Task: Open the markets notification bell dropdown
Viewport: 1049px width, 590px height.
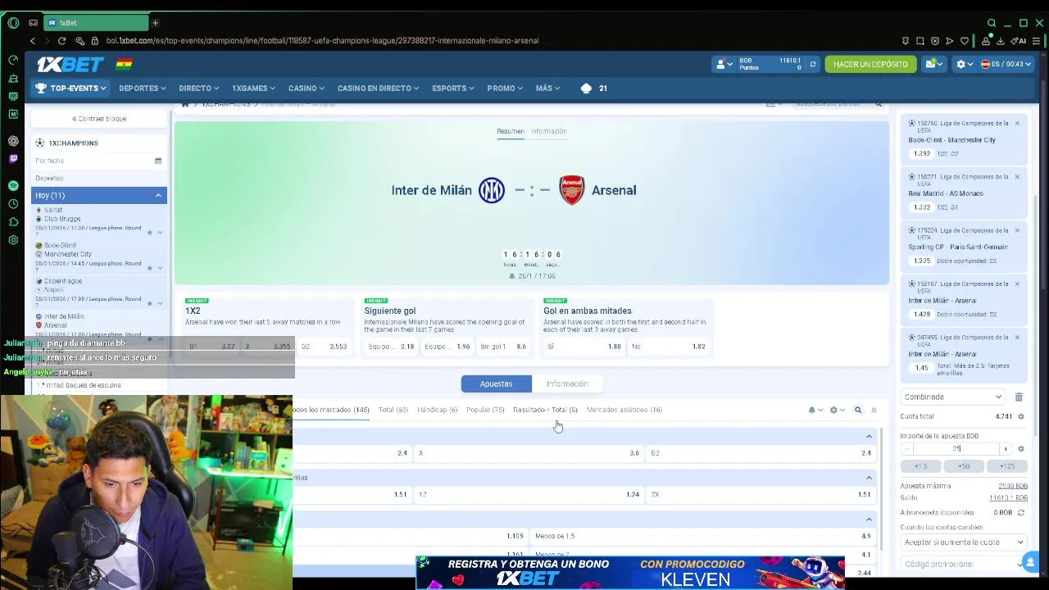Action: (815, 410)
